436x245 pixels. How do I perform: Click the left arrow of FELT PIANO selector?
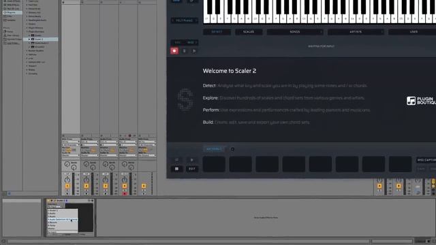[x=172, y=20]
